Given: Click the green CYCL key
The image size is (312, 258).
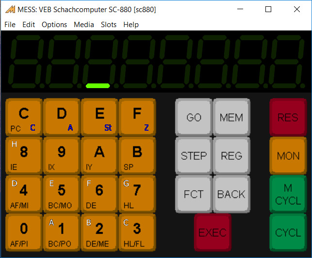Looking at the screenshot, I should click(288, 233).
